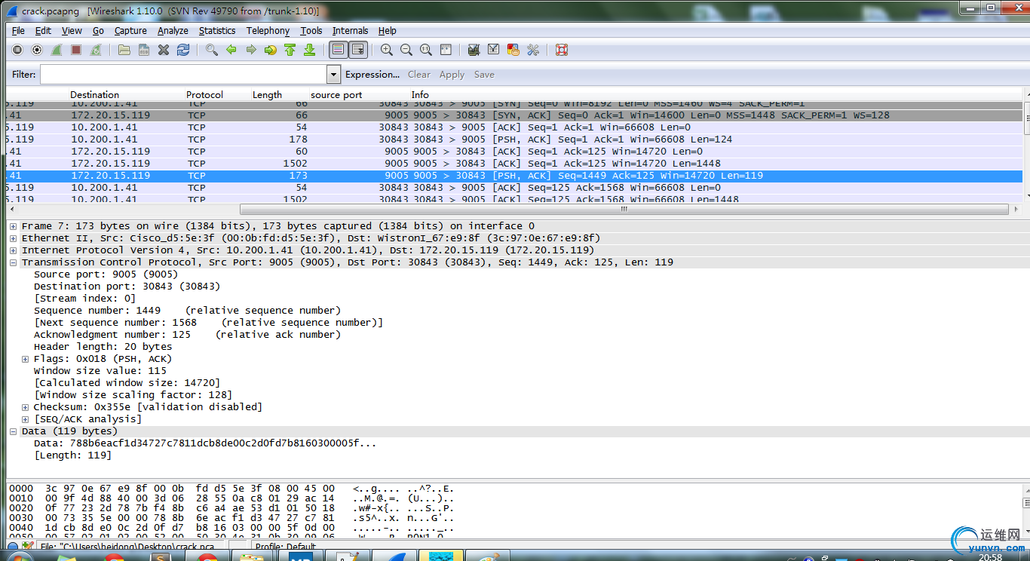This screenshot has width=1030, height=561.
Task: Open the filter history dropdown arrow
Action: [333, 74]
